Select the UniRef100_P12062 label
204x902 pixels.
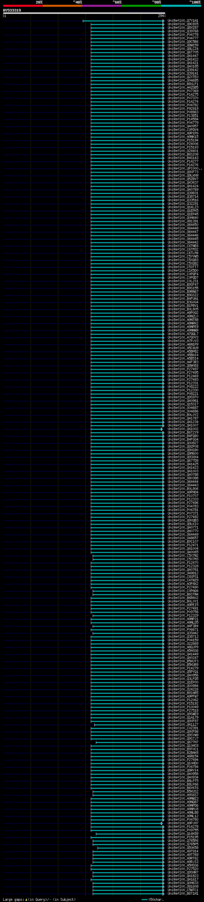183,700
